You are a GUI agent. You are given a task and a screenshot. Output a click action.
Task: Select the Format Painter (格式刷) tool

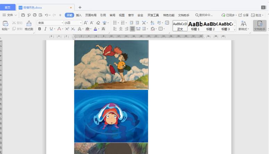point(29,26)
